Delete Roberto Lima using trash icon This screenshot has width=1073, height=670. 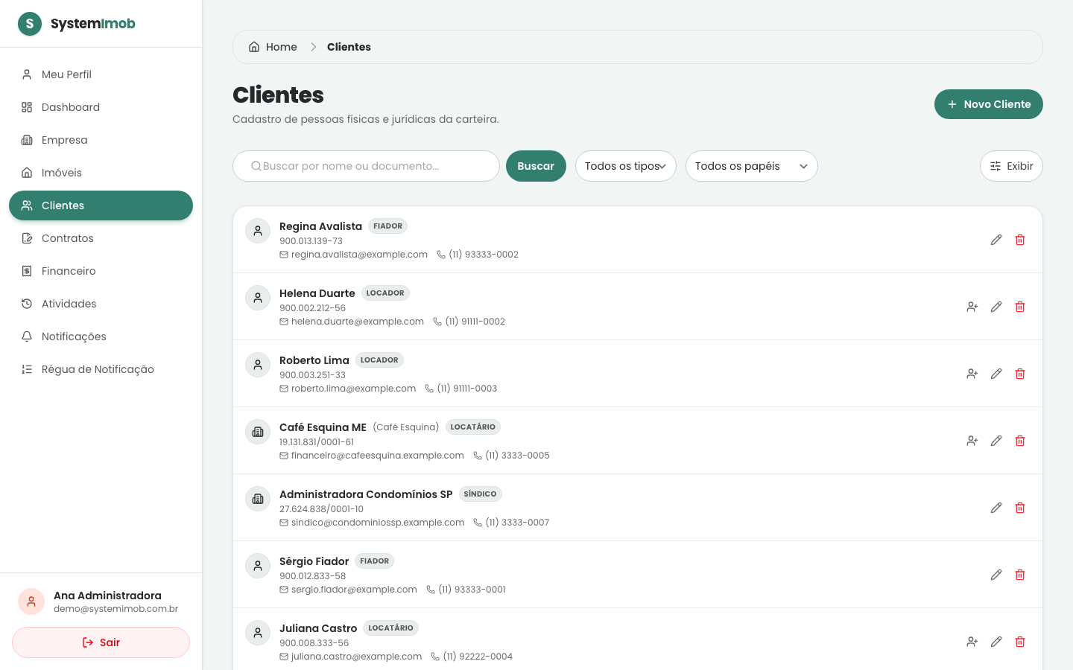tap(1020, 374)
